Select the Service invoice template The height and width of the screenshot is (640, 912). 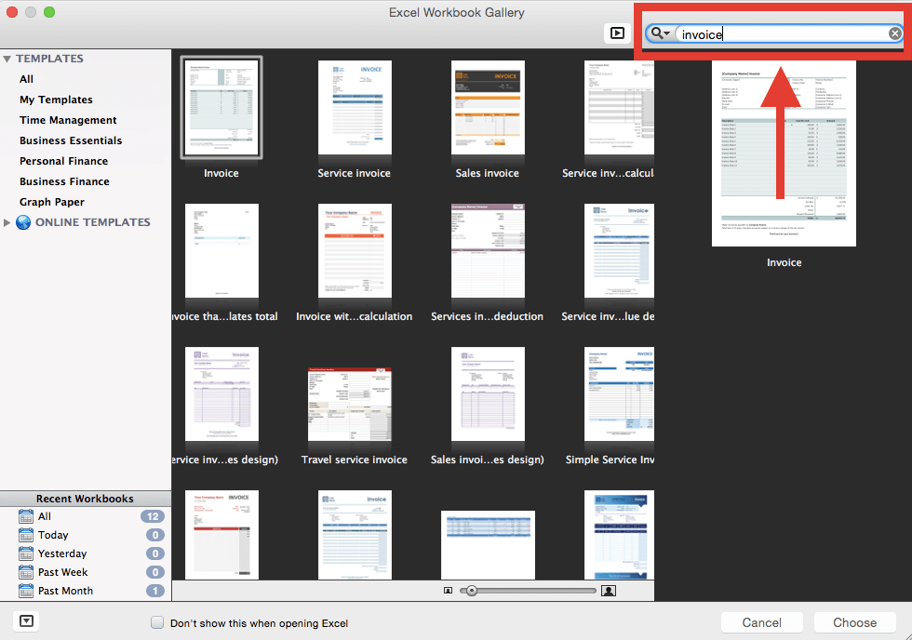tap(355, 108)
